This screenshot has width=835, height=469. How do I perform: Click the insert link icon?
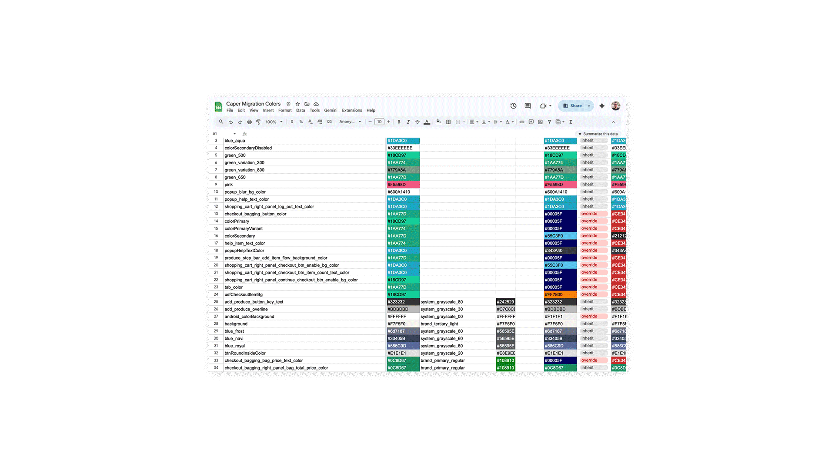(x=522, y=122)
